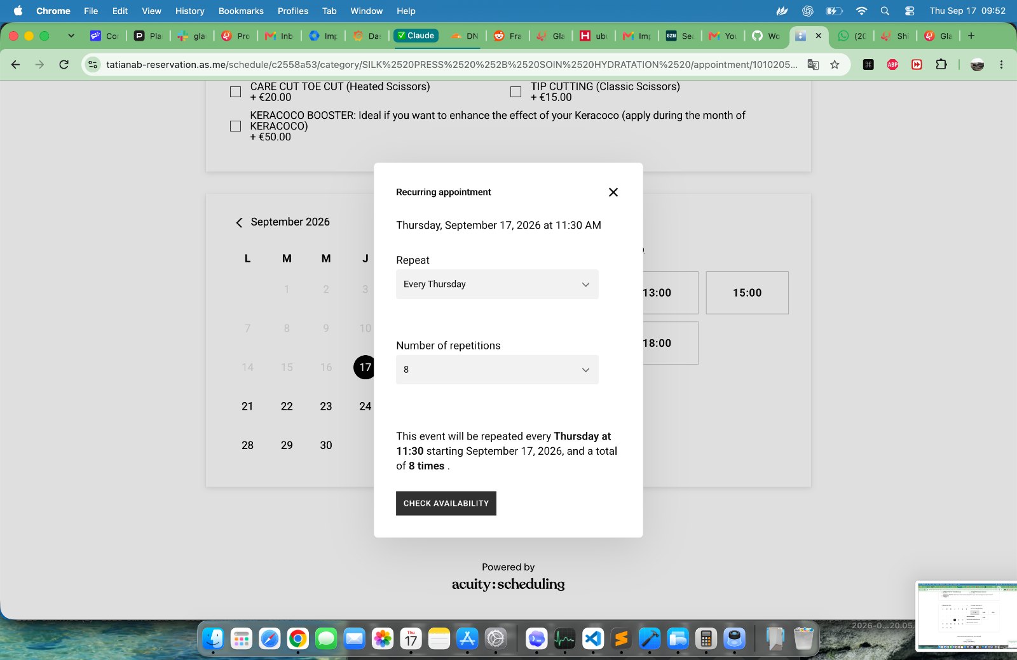Click the browser Back arrow
The height and width of the screenshot is (660, 1017).
coord(16,64)
